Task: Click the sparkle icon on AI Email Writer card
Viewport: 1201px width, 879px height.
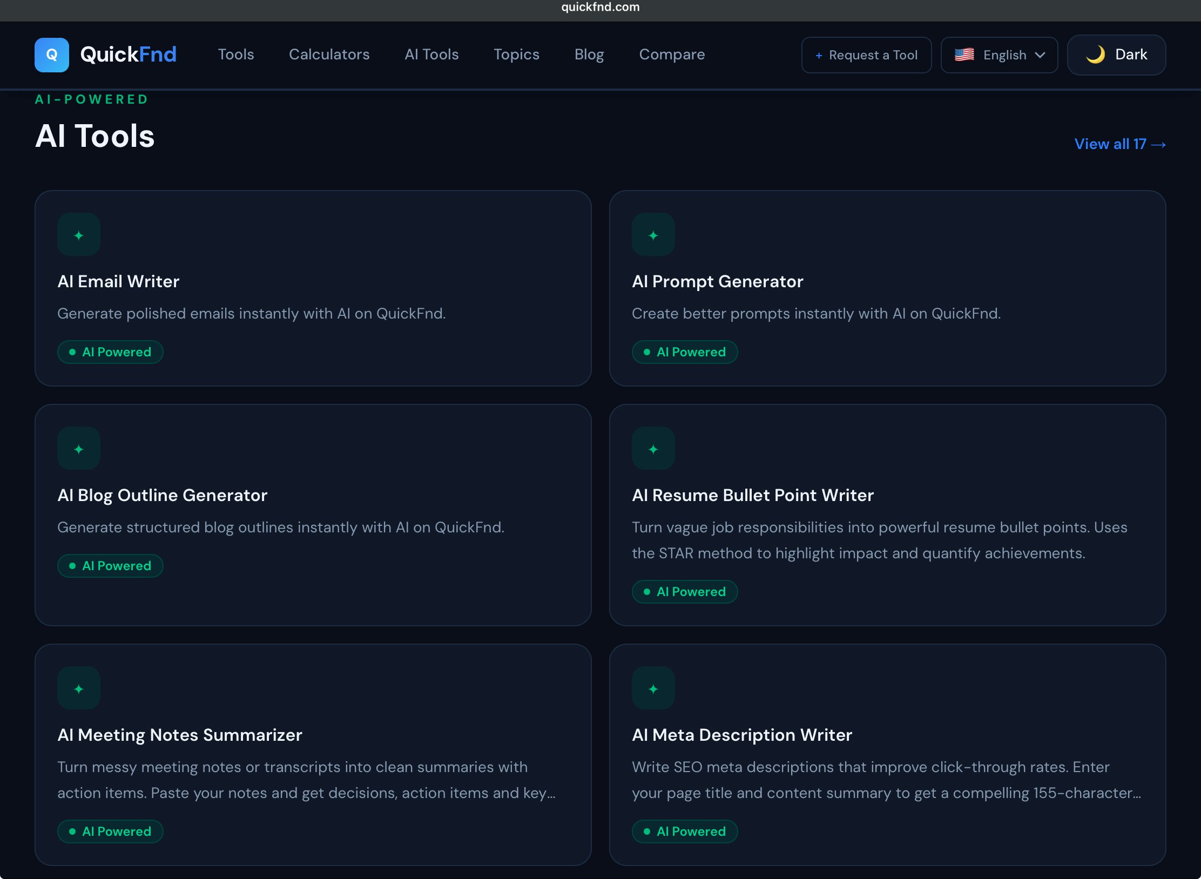Action: pyautogui.click(x=79, y=235)
